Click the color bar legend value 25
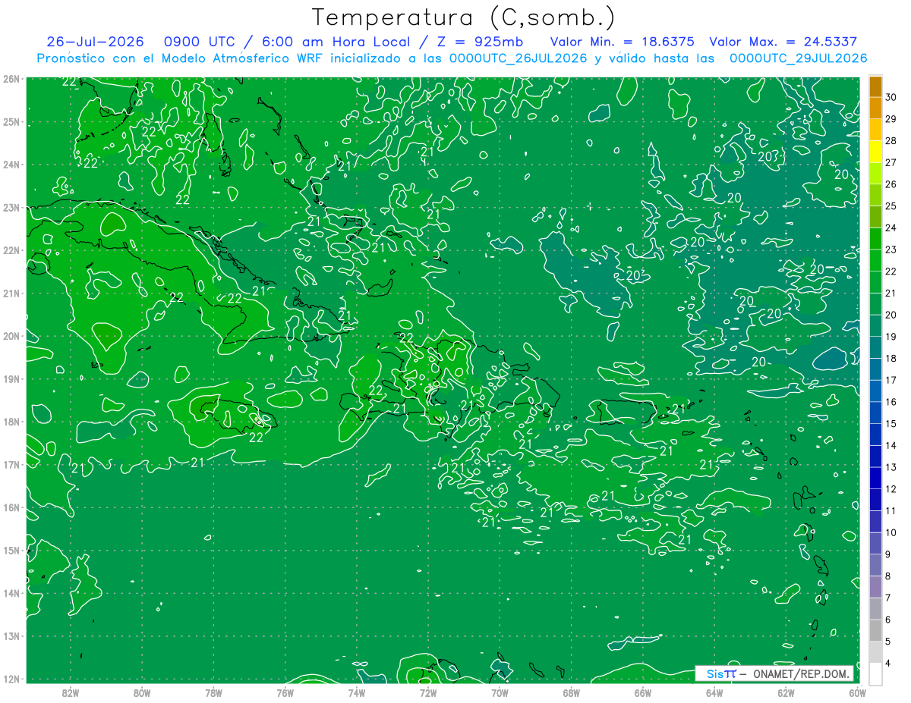Screen dimensions: 911x703 891,206
